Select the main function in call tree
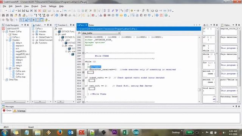The width and height of the screenshot is (242, 136). click(60, 29)
